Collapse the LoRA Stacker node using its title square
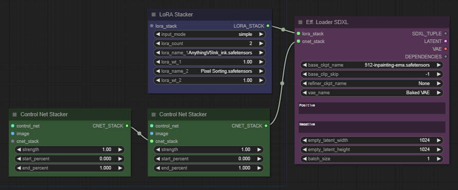Screen dimensions: 458x190 click(154, 14)
